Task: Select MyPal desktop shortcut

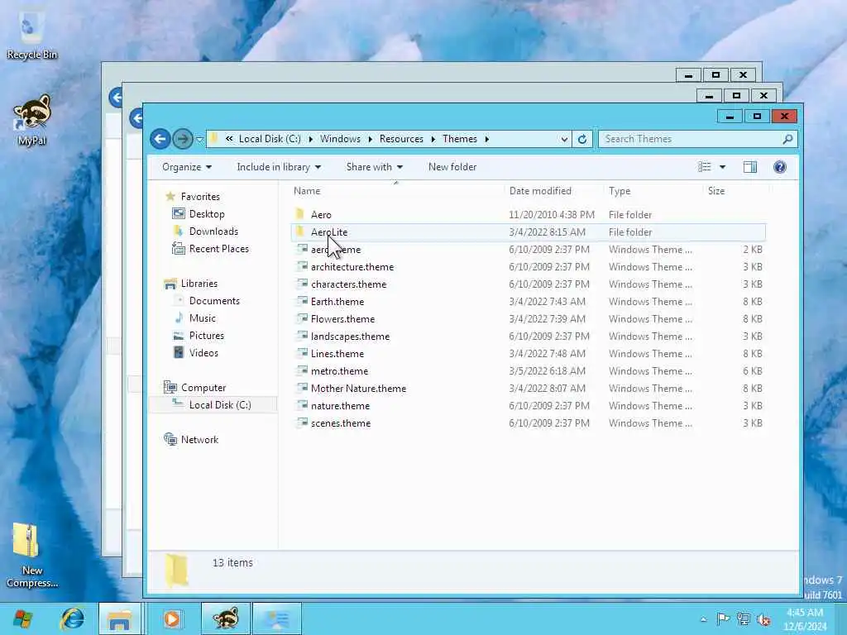Action: (x=32, y=120)
